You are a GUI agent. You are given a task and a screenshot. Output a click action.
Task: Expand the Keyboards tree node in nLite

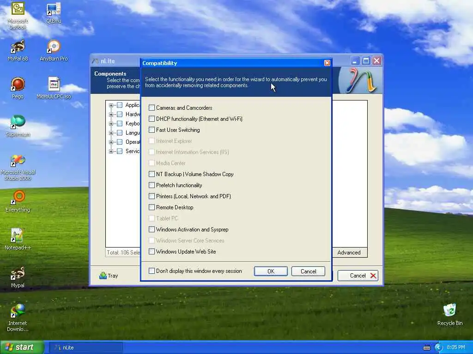point(111,124)
